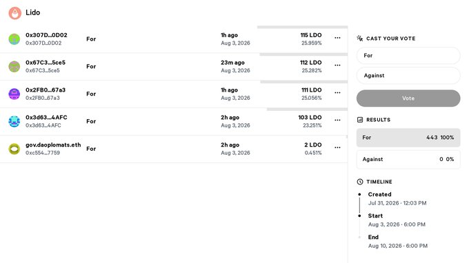The width and height of the screenshot is (469, 263).
Task: Open voter profile 0x3d63...4AFC
Action: point(46,118)
